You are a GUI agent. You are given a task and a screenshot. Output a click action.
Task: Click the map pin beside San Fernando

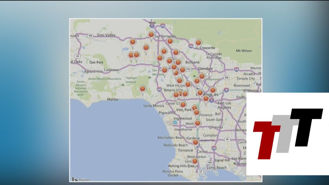[x=151, y=35]
